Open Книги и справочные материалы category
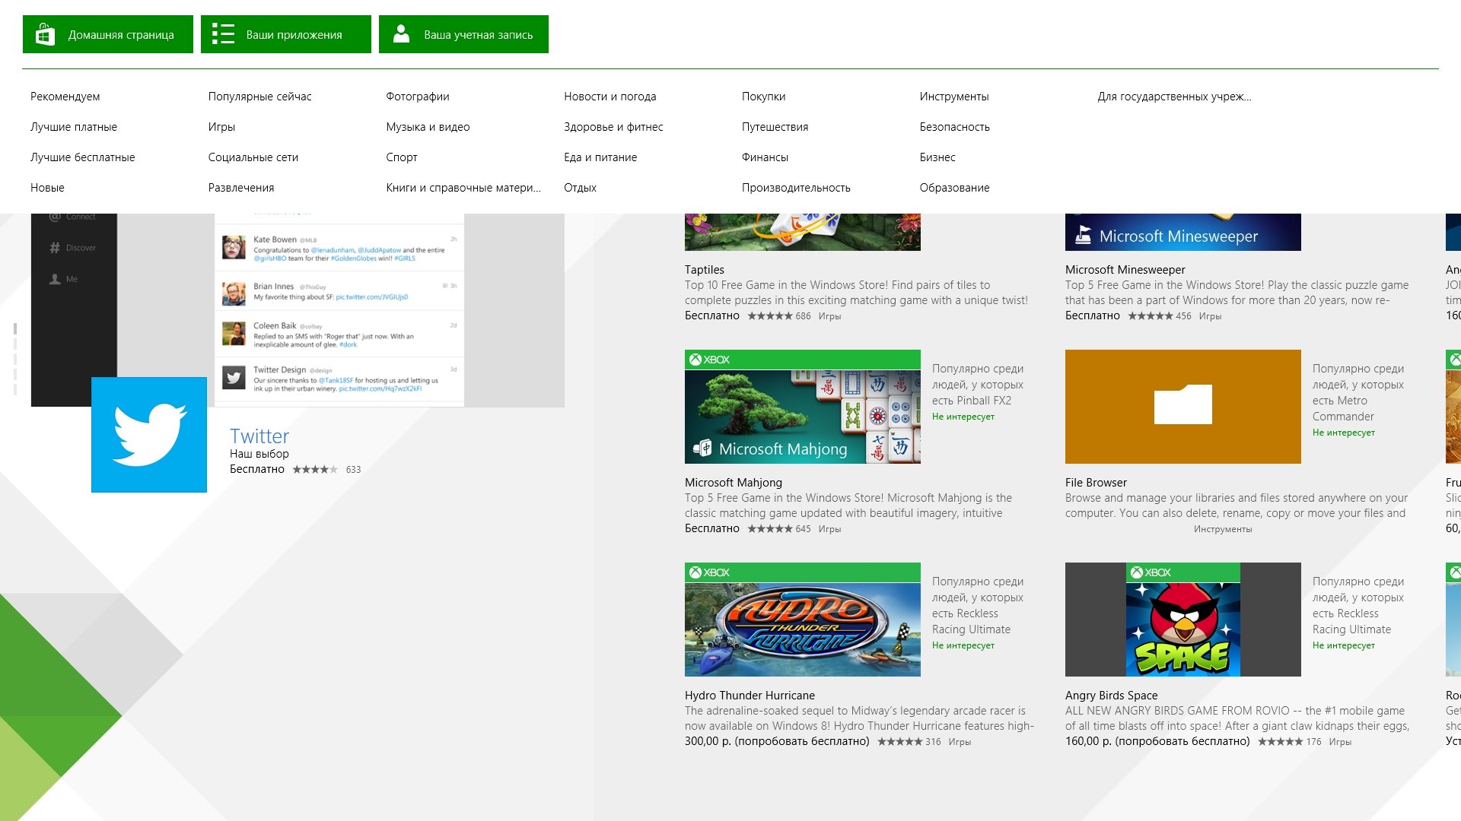 (x=463, y=188)
